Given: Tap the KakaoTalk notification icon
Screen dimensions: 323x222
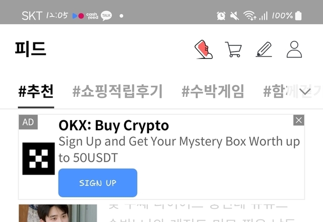Looking at the screenshot, I should [106, 16].
